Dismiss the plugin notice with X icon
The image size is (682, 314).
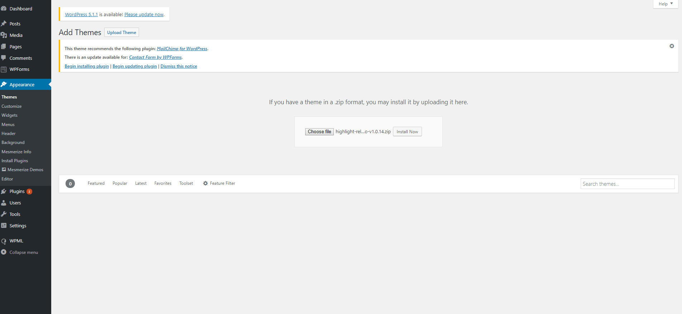coord(672,46)
